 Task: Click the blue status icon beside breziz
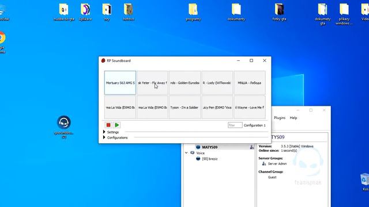pyautogui.click(x=198, y=159)
